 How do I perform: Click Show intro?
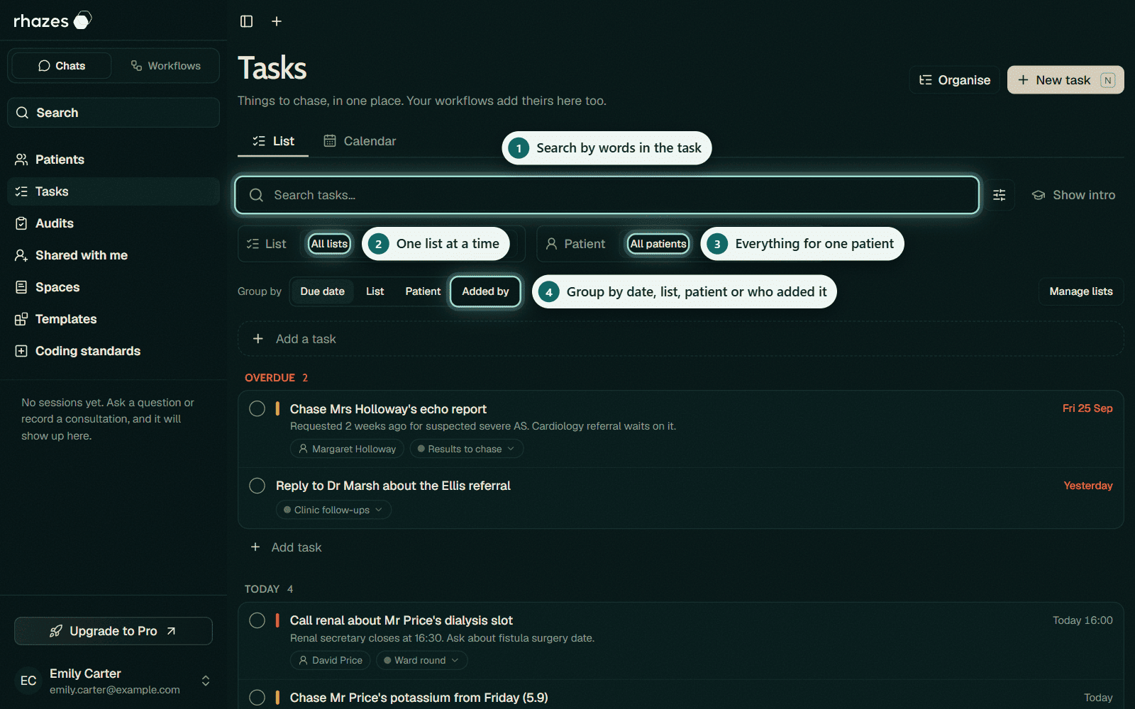[x=1073, y=195]
